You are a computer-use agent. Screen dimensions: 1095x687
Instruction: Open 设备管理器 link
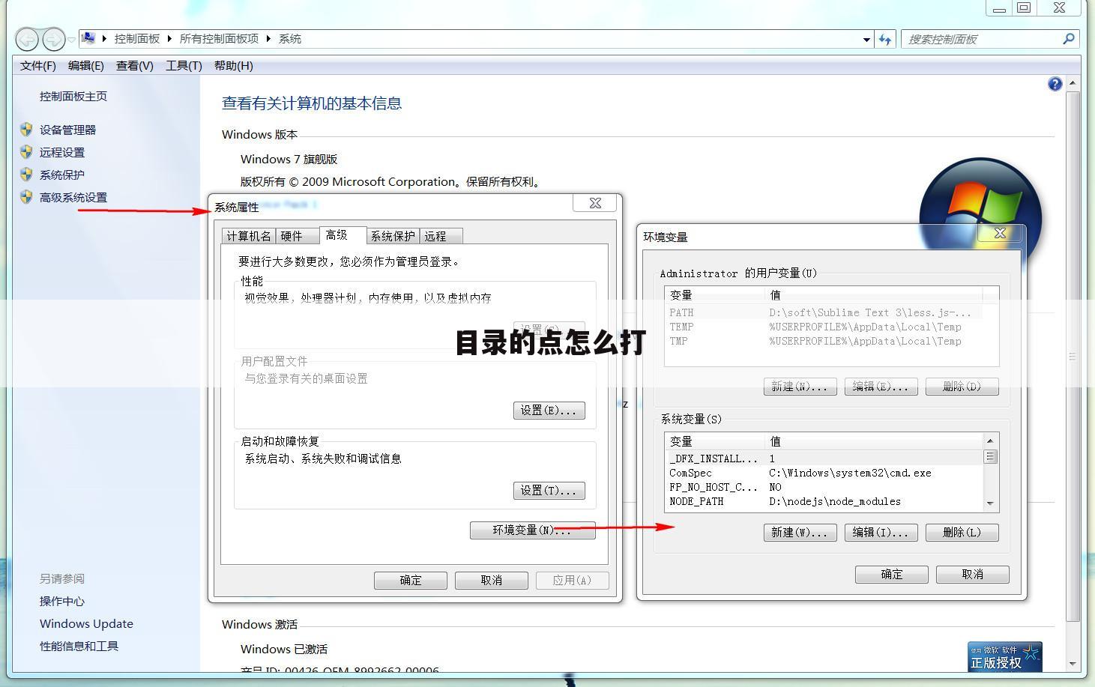click(67, 130)
